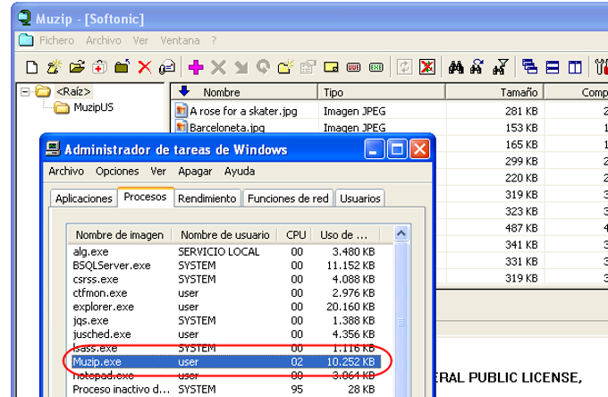608x397 pixels.
Task: Click the yellow comment note icon
Action: point(331,67)
